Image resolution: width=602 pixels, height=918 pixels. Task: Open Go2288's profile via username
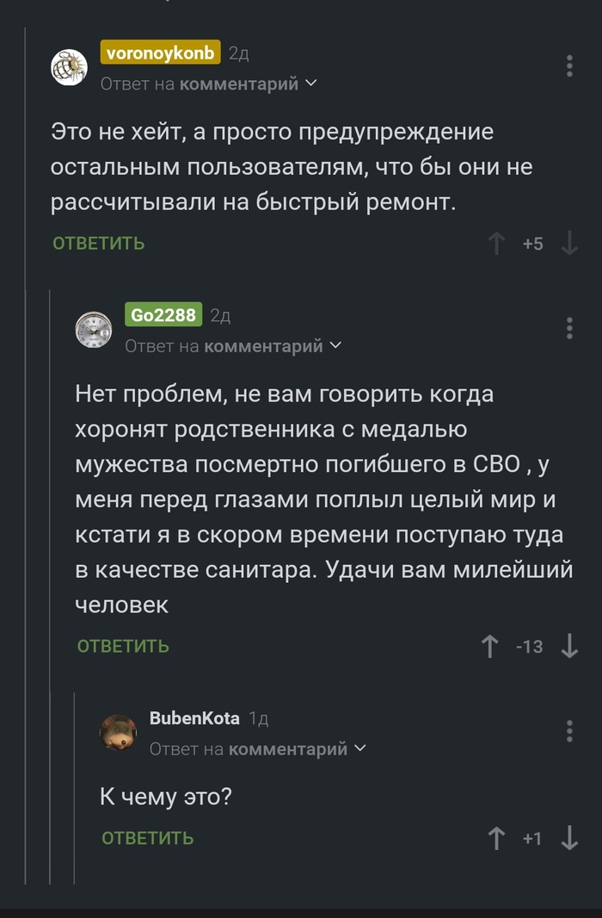163,314
